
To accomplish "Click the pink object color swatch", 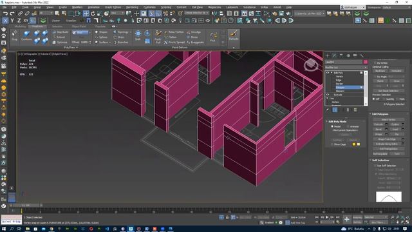I will tap(366, 62).
